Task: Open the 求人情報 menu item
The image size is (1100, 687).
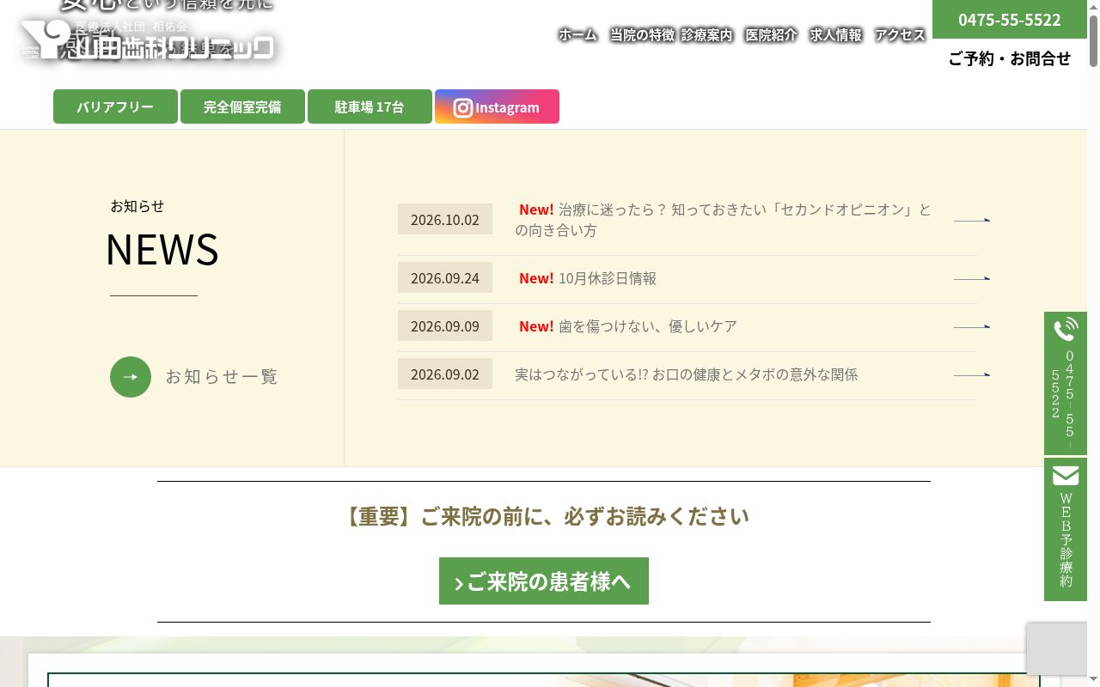Action: 836,34
